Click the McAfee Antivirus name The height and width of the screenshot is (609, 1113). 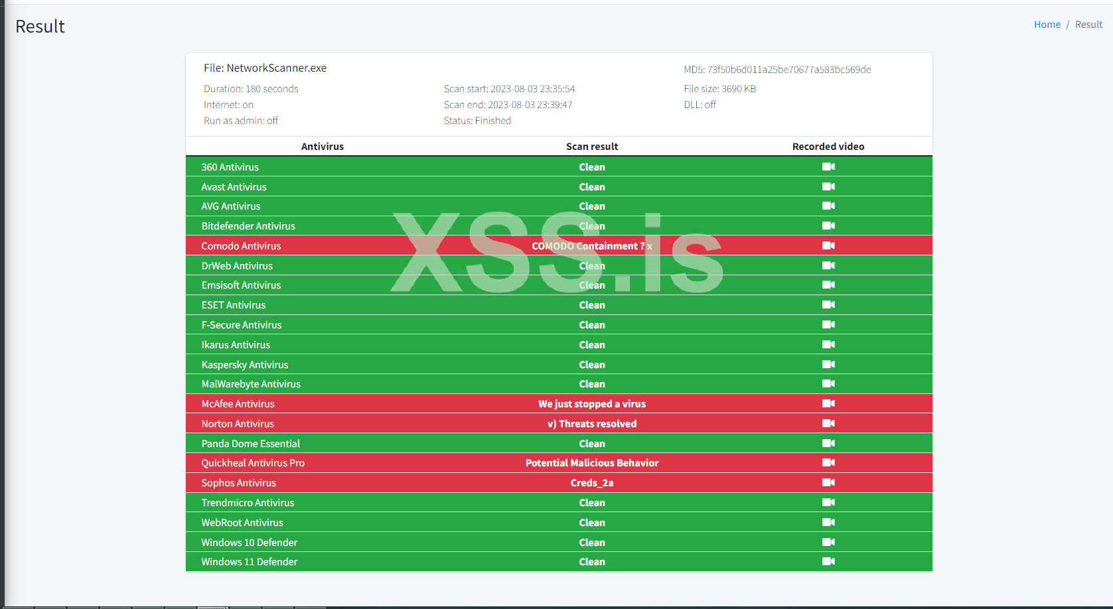238,404
